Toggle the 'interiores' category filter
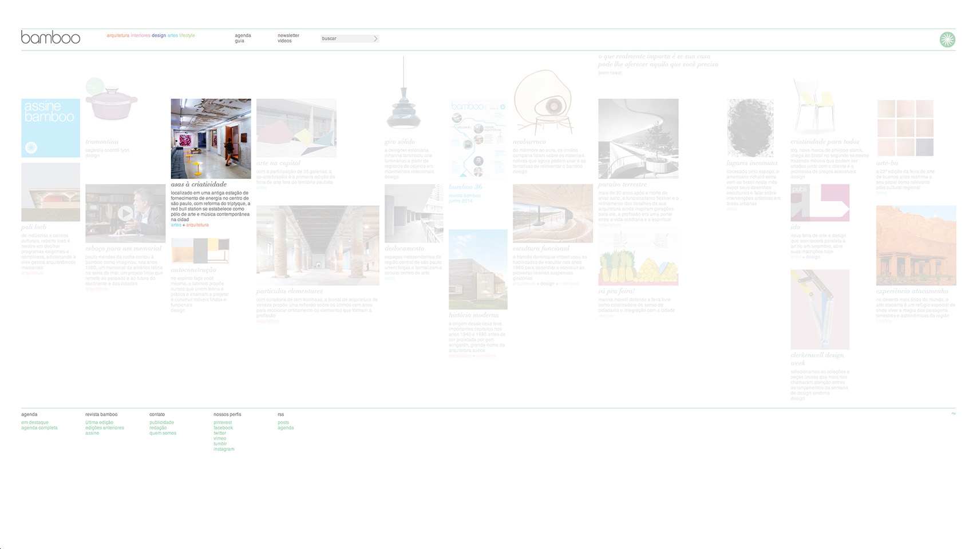Screen dimensions: 977x549 (x=140, y=35)
